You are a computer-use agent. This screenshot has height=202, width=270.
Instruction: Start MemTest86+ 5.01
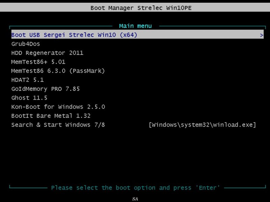click(x=38, y=62)
